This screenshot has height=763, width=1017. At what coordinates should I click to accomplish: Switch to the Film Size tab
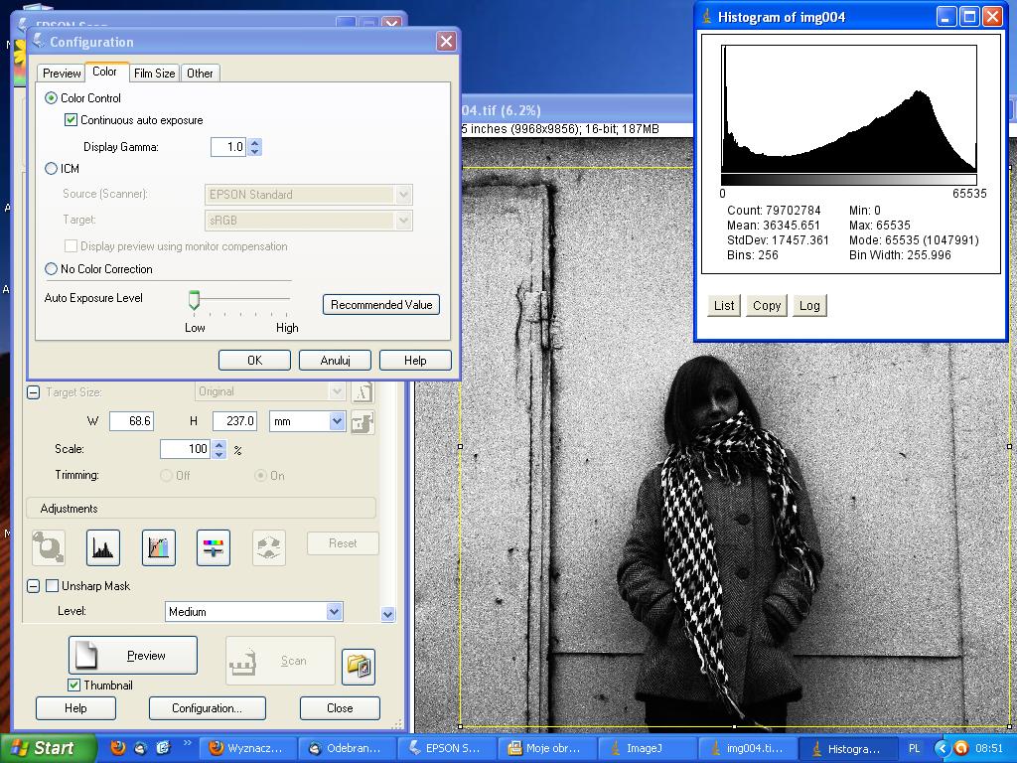click(155, 74)
